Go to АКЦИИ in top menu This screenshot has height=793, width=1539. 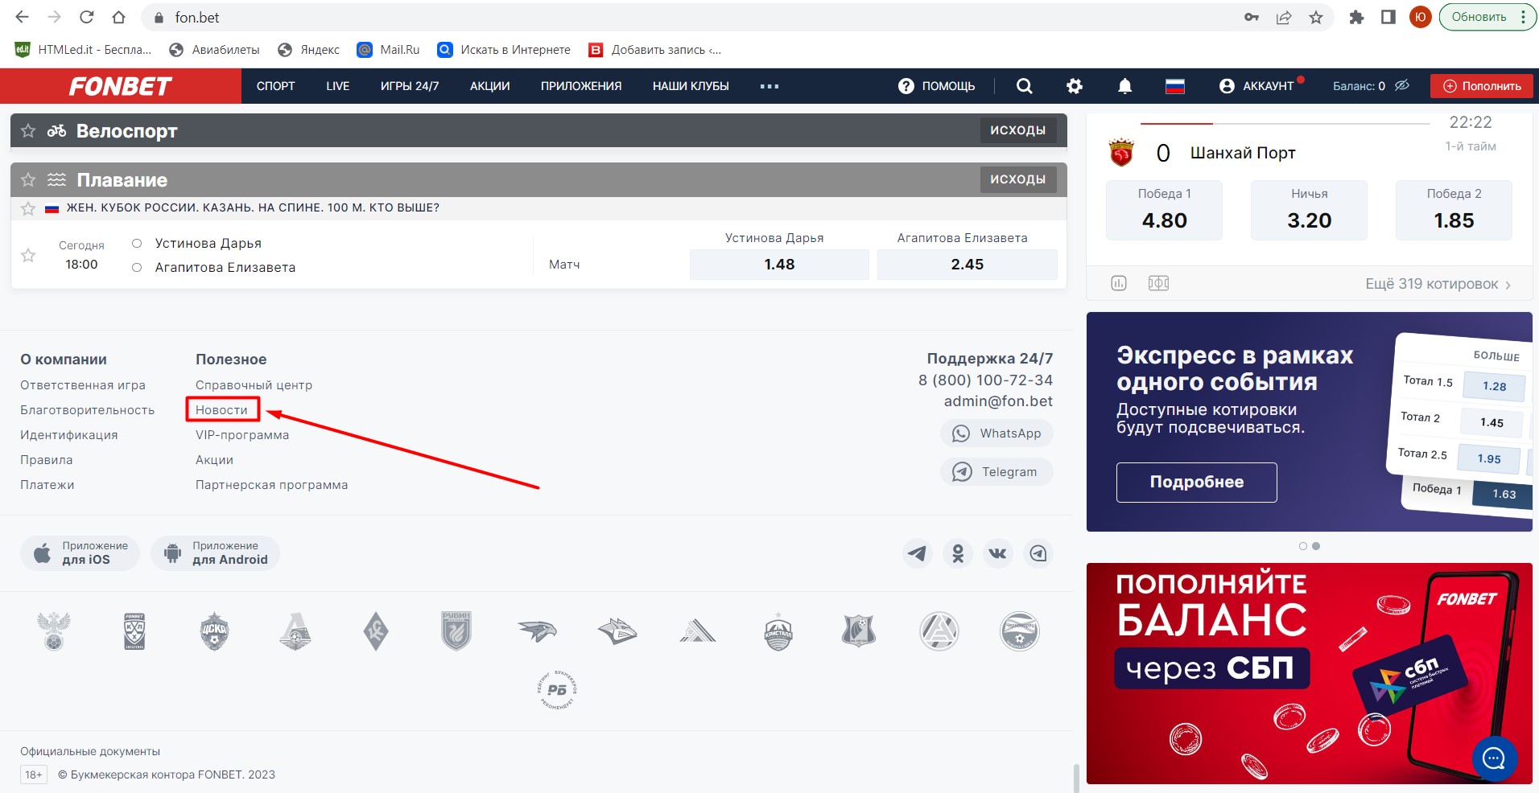pos(489,86)
